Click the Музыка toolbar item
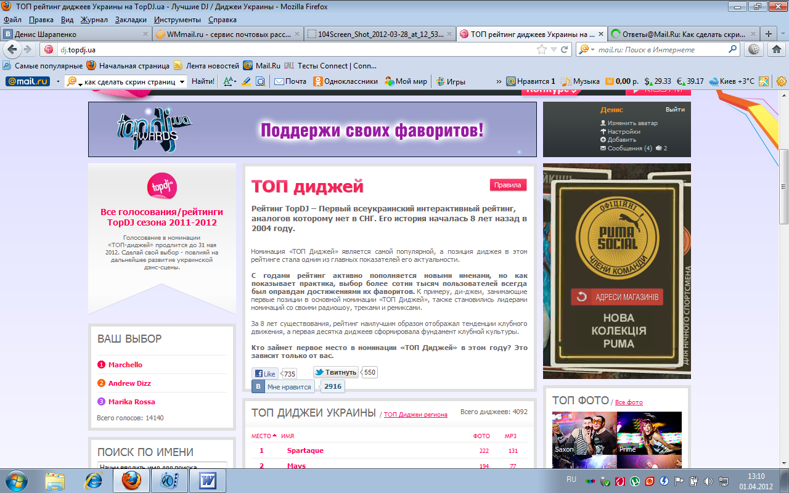The width and height of the screenshot is (789, 493). [x=581, y=81]
